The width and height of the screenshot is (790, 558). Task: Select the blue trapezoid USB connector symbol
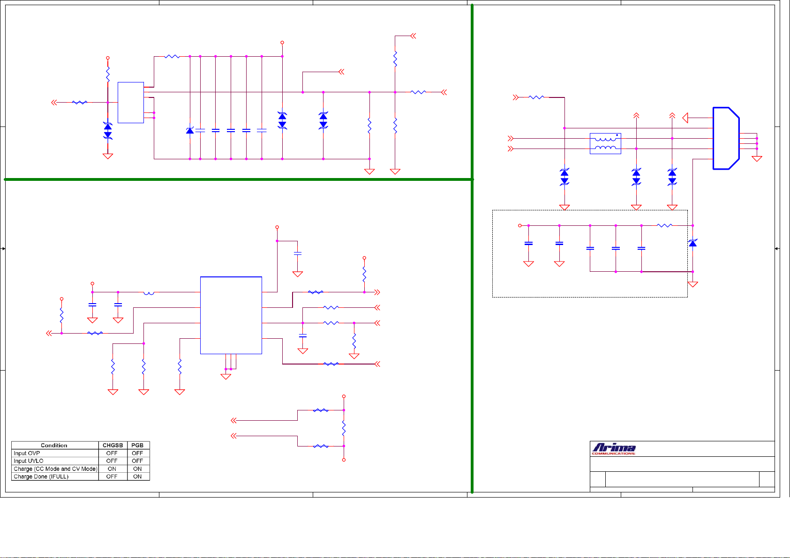coord(725,138)
